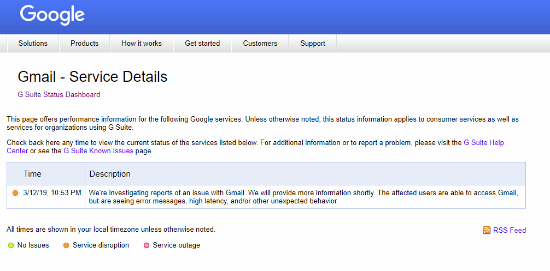Open the G Suite Known Issues link
550x271 pixels.
pyautogui.click(x=98, y=151)
